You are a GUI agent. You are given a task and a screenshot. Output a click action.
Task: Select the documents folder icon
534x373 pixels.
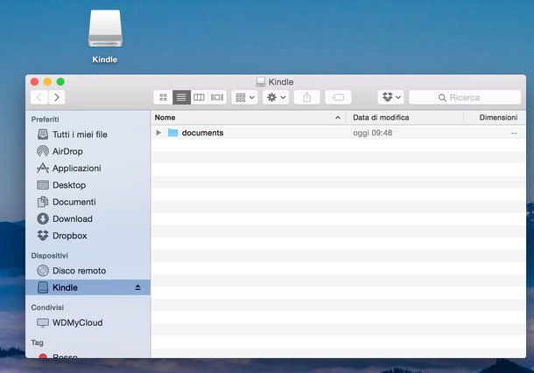(173, 133)
